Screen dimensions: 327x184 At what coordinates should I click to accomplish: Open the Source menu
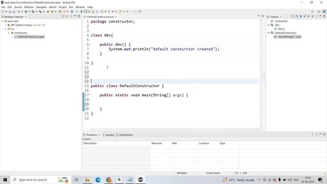click(18, 7)
